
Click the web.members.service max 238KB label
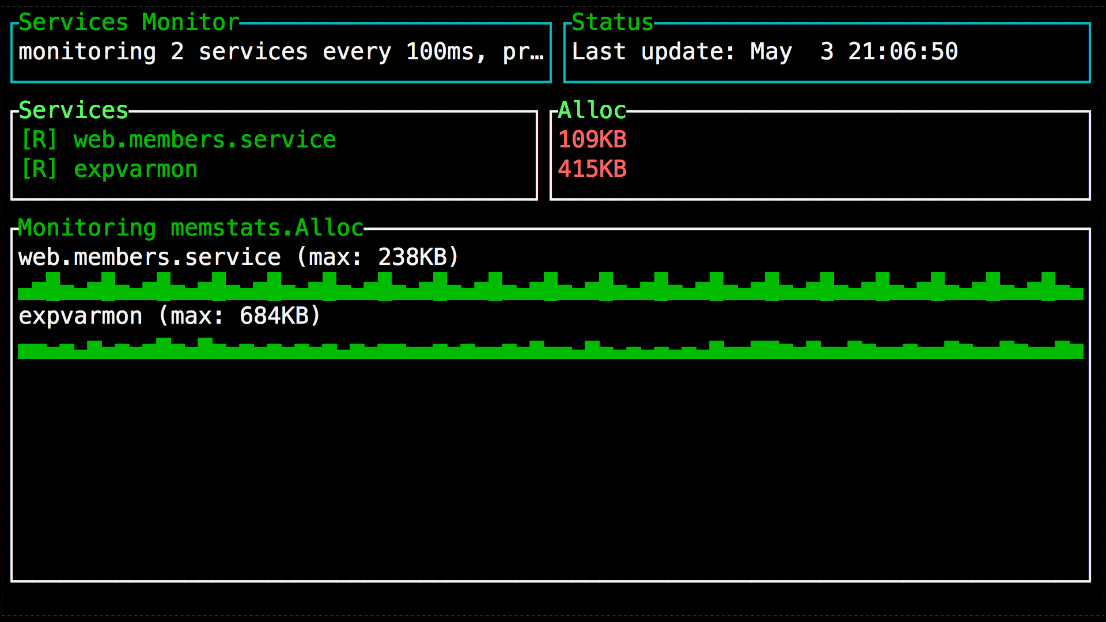(238, 257)
